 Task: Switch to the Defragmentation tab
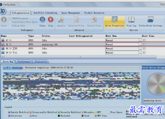coord(21,13)
